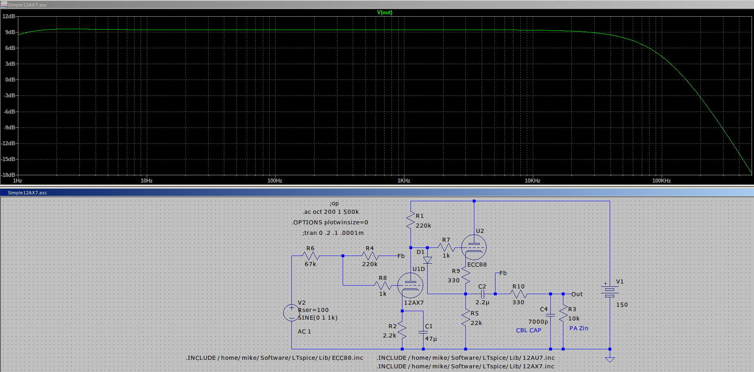Click the R1 resistor symbol
This screenshot has height=372, width=754.
[411, 220]
